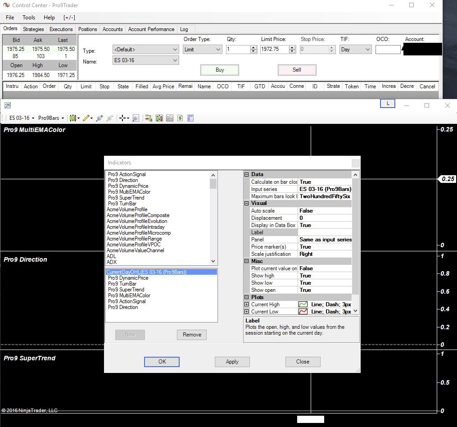Viewport: 457px width, 427px height.
Task: Open the ES 03-16 chart instrument dropdown
Action: [x=22, y=118]
